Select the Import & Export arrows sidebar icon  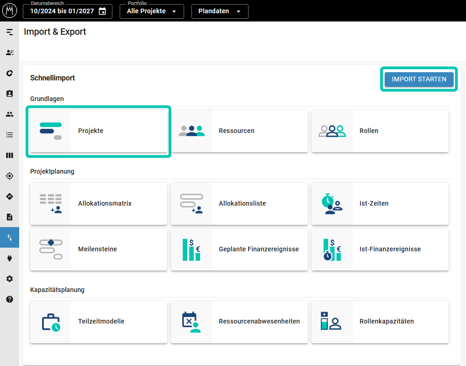[10, 238]
